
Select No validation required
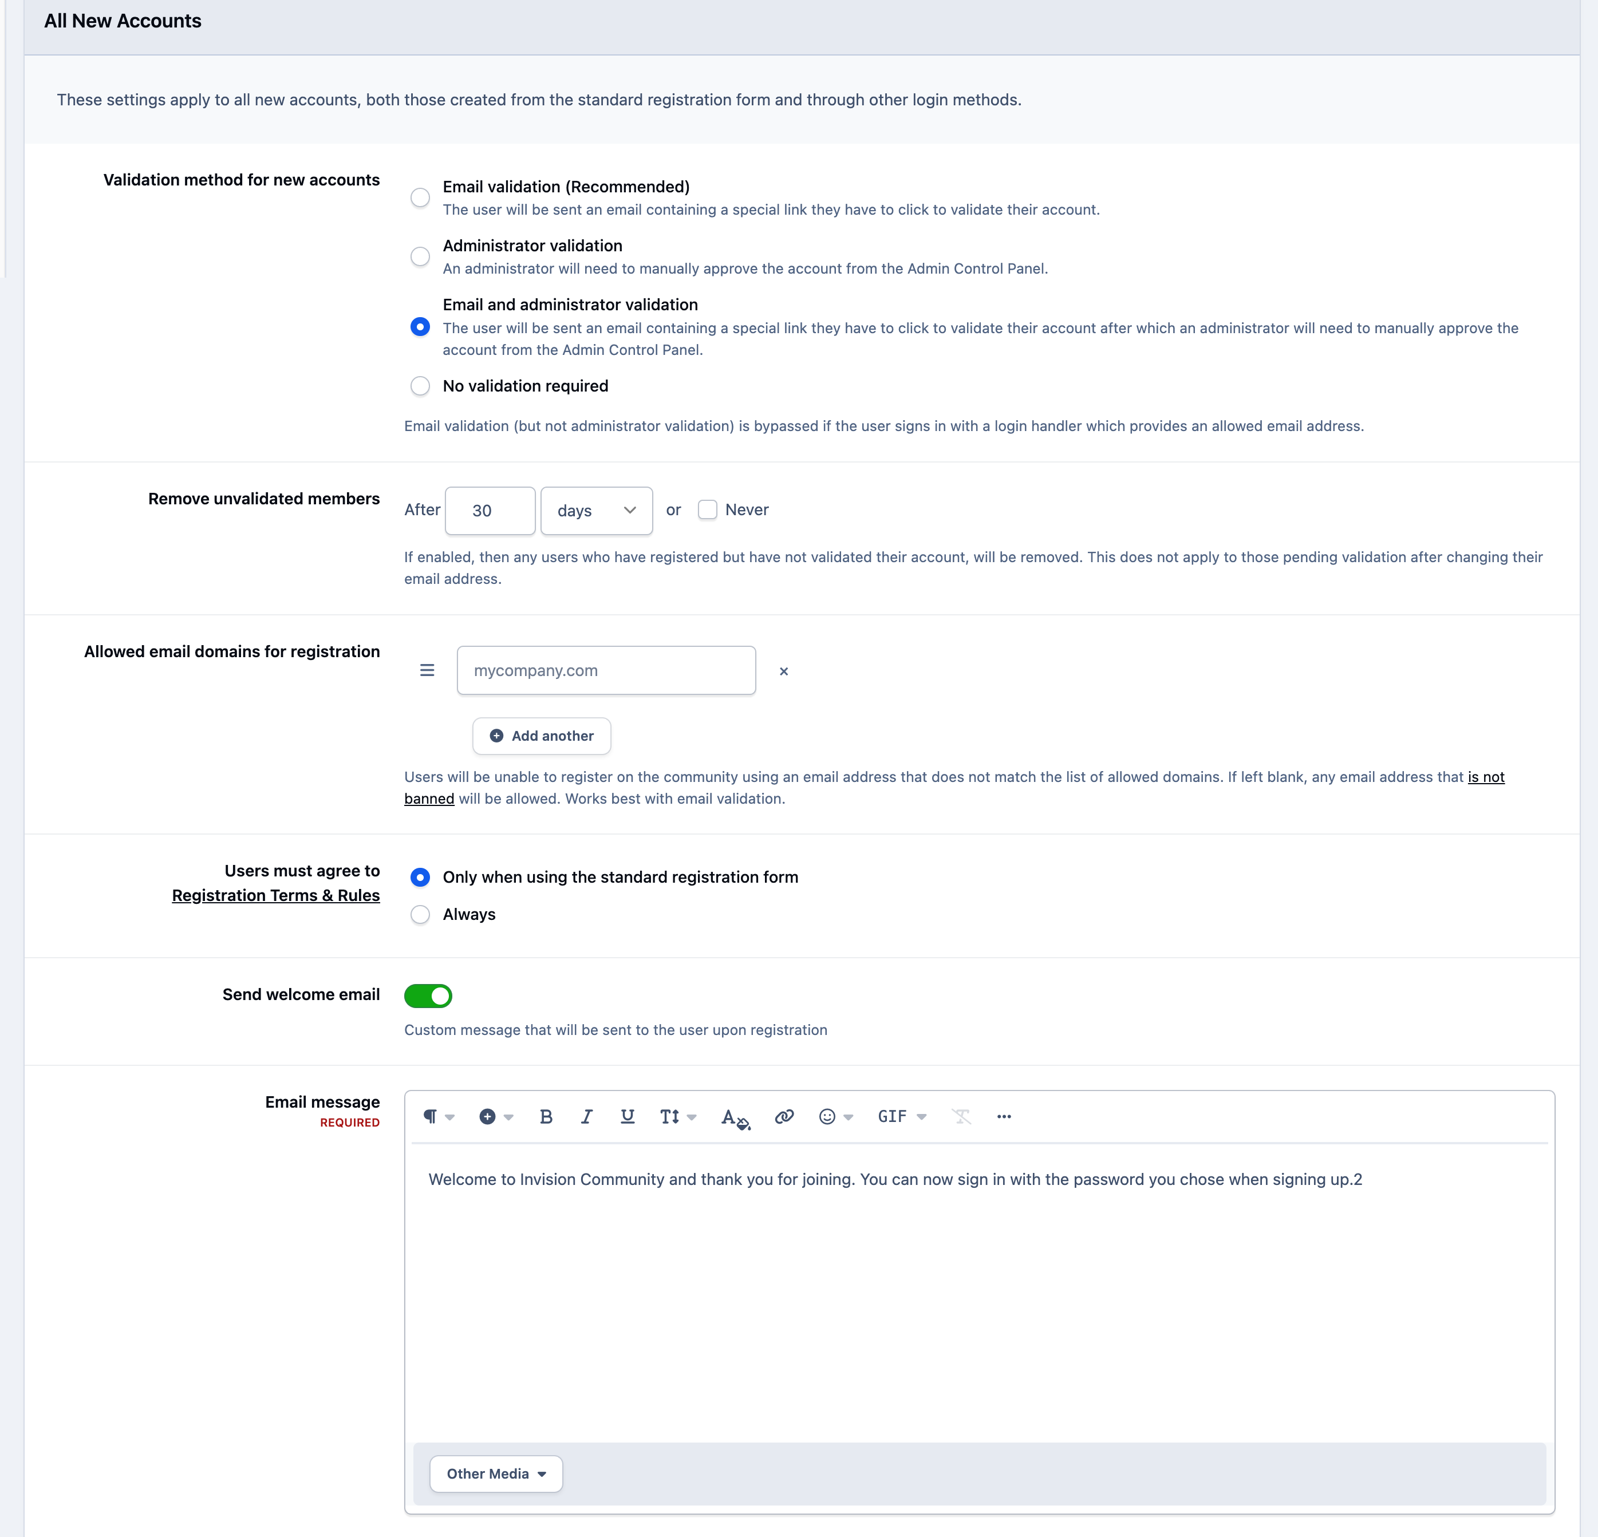pyautogui.click(x=420, y=385)
